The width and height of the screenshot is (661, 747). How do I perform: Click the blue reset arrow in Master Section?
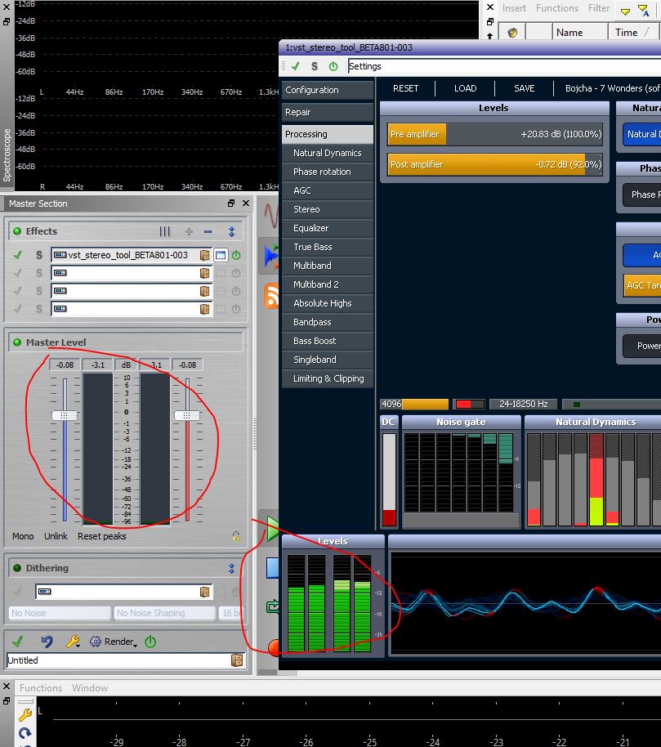[x=47, y=642]
